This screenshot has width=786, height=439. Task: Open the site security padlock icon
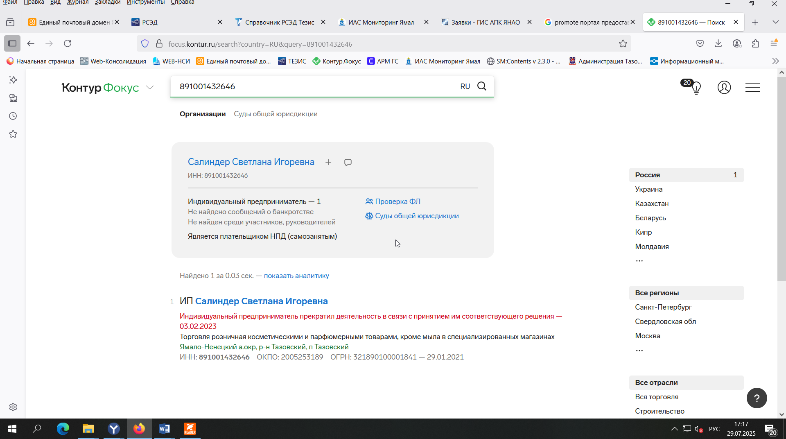(159, 44)
